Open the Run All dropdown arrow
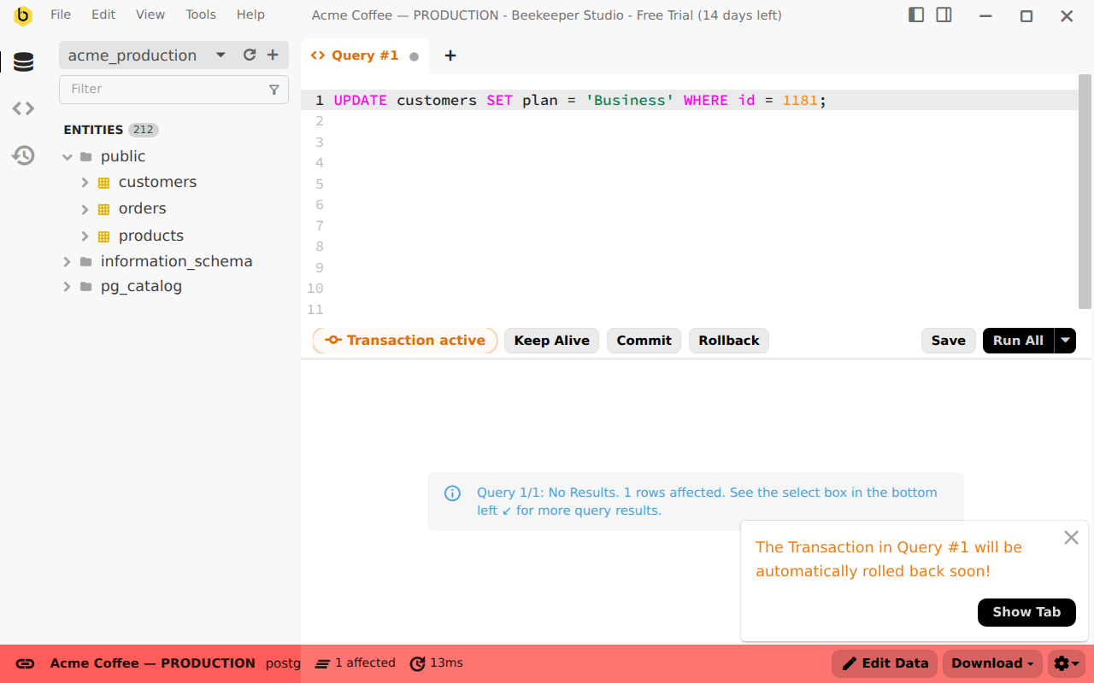The width and height of the screenshot is (1094, 683). click(x=1065, y=340)
